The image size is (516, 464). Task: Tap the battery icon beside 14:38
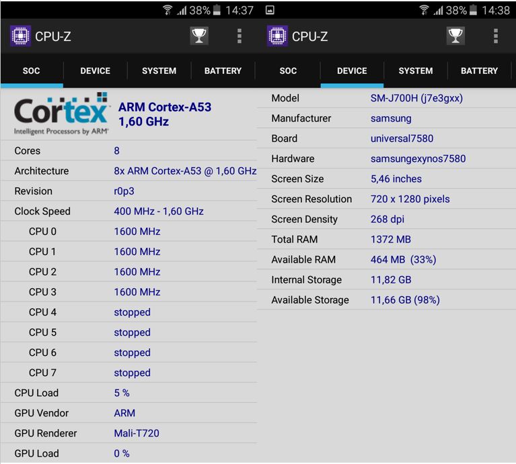pyautogui.click(x=473, y=10)
